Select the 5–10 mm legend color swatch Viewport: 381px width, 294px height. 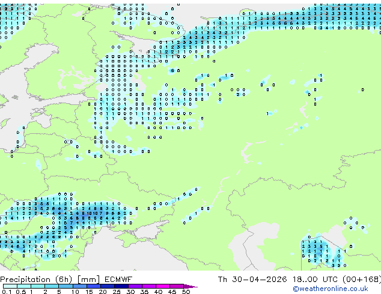[x=66, y=286]
